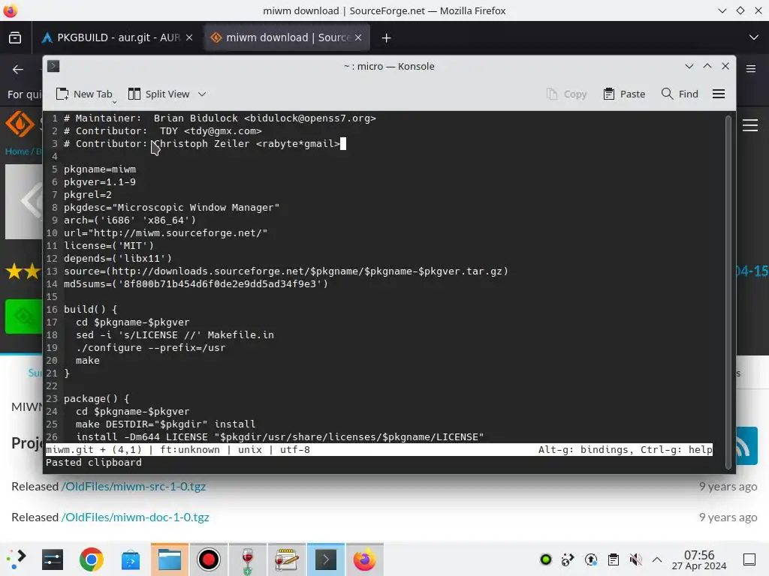Click the RSS feed icon on SourceForge

(746, 446)
